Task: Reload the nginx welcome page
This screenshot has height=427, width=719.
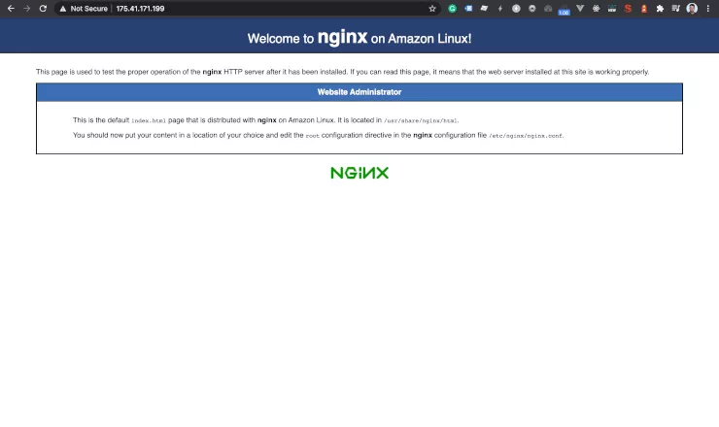Action: coord(43,8)
